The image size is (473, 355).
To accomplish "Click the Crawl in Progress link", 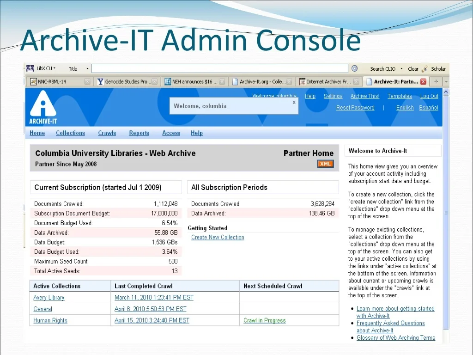I will click(264, 321).
